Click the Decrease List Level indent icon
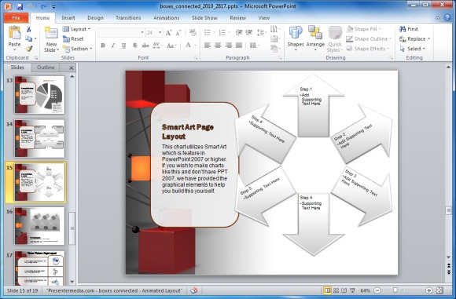The image size is (456, 299). (x=239, y=32)
